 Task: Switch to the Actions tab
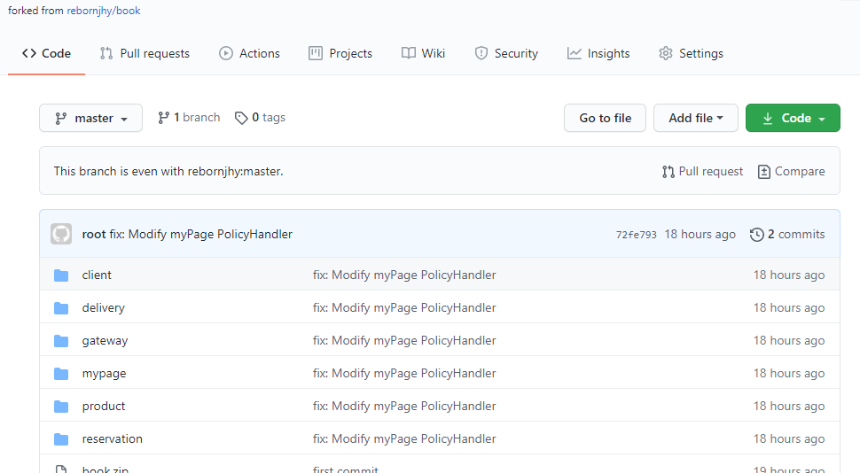[x=249, y=53]
